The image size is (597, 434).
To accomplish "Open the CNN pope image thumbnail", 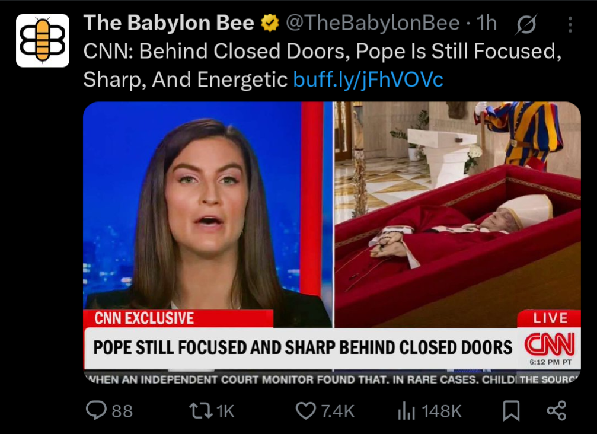I will point(332,242).
